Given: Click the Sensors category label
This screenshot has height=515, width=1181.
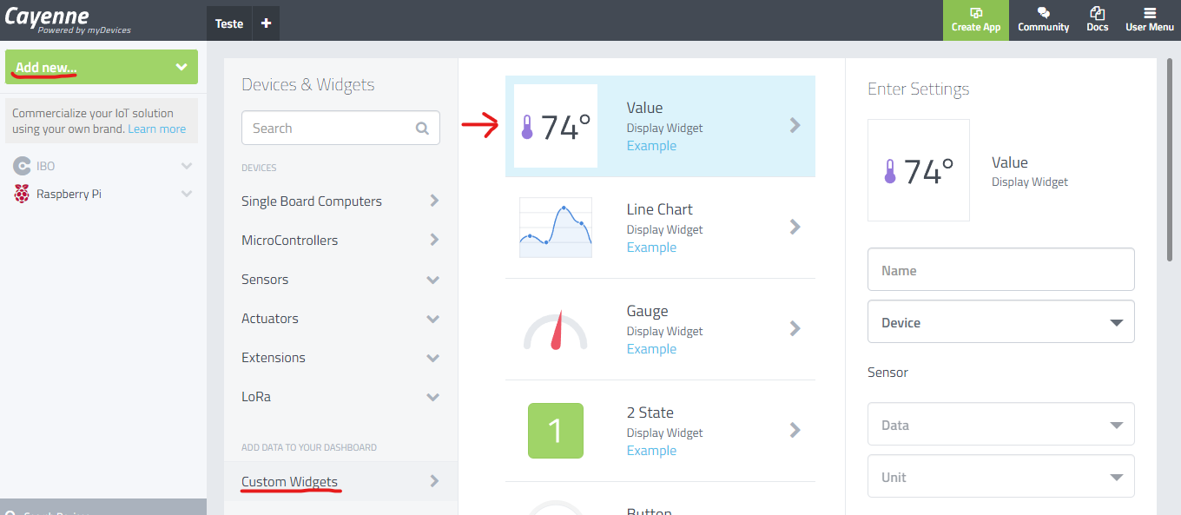Looking at the screenshot, I should pyautogui.click(x=265, y=280).
